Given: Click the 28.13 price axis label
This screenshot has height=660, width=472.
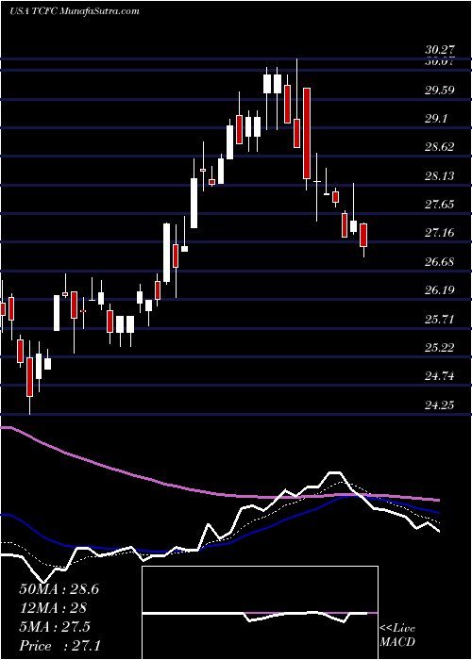Looking at the screenshot, I should (x=439, y=176).
